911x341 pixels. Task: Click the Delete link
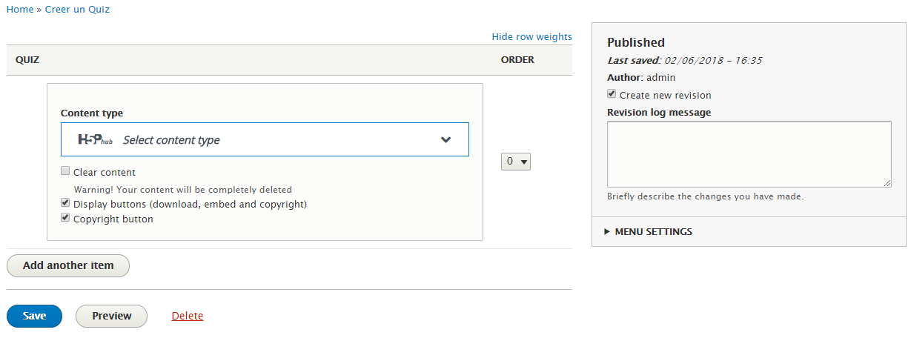(188, 316)
